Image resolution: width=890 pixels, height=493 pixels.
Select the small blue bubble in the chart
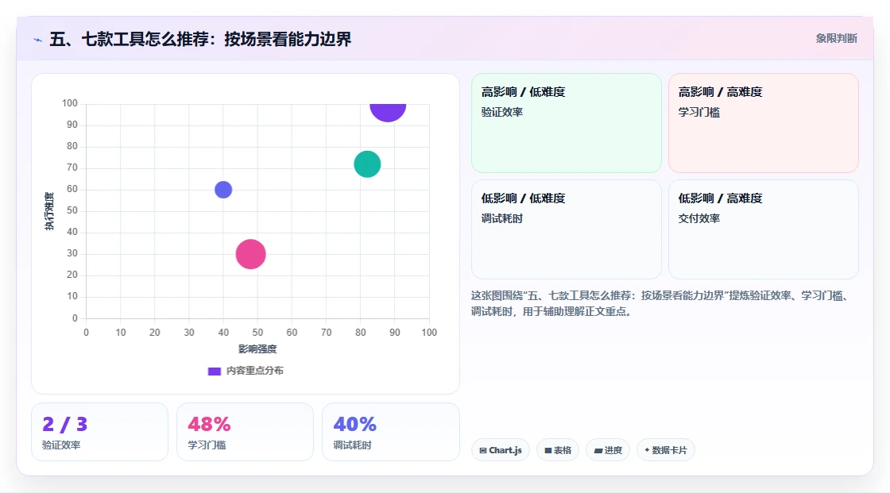tap(223, 190)
